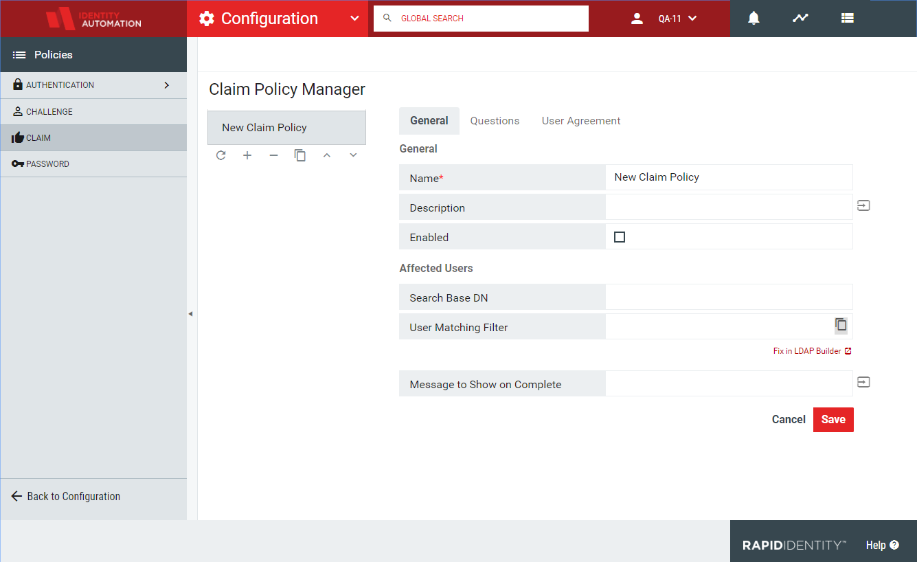Copy the User Matching Filter

(x=841, y=325)
